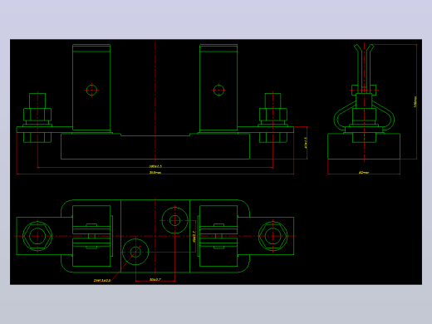
Task: Select the left contact clip in plan view
Action: [x=91, y=236]
